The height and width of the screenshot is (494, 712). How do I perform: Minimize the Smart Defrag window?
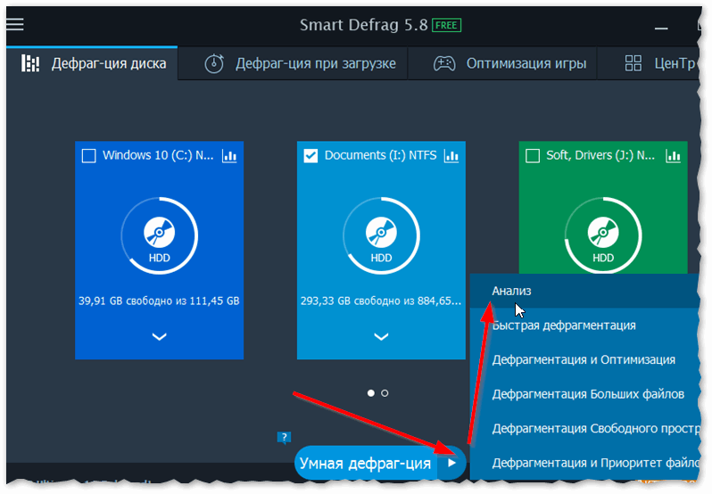661,29
